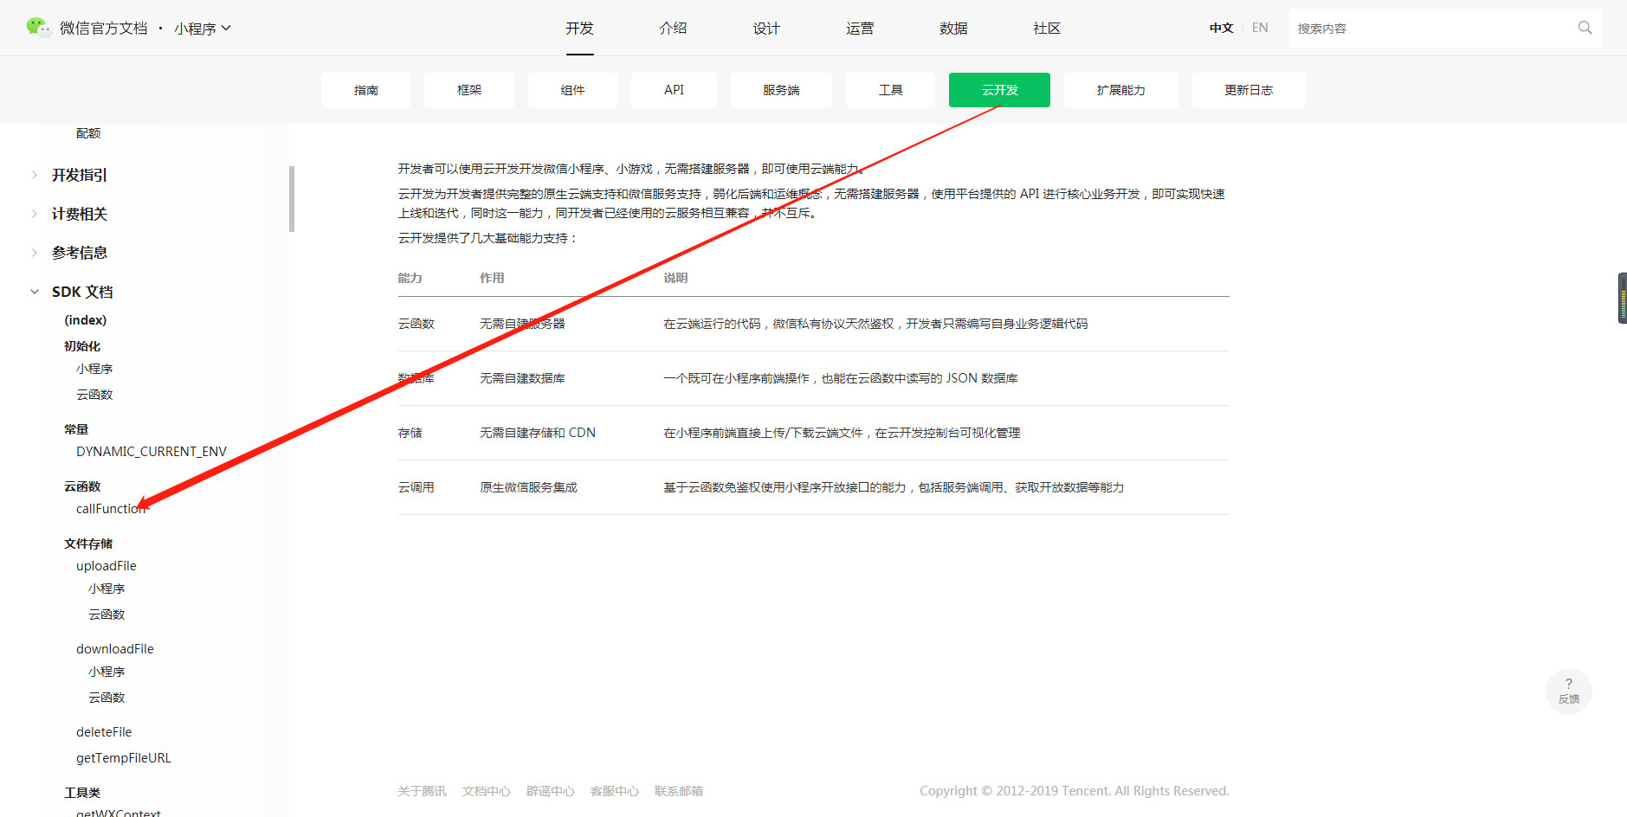The image size is (1627, 817).
Task: Click the 说明 column header
Action: coord(675,278)
